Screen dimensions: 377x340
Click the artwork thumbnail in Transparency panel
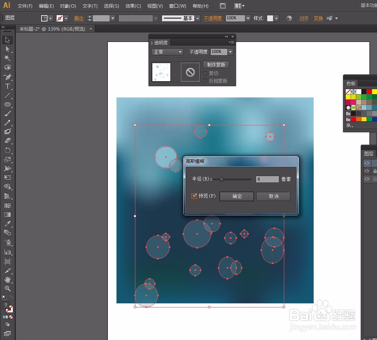(161, 72)
